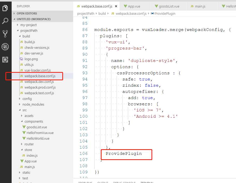Click build in the breadcrumb
Image resolution: width=236 pixels, height=183 pixels.
102,13
